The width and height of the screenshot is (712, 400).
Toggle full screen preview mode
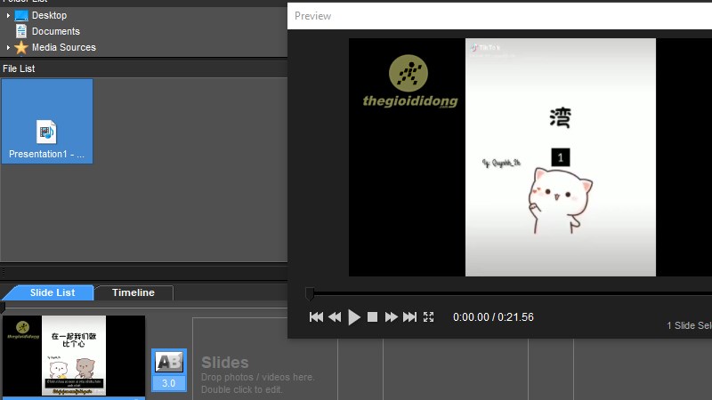click(428, 317)
